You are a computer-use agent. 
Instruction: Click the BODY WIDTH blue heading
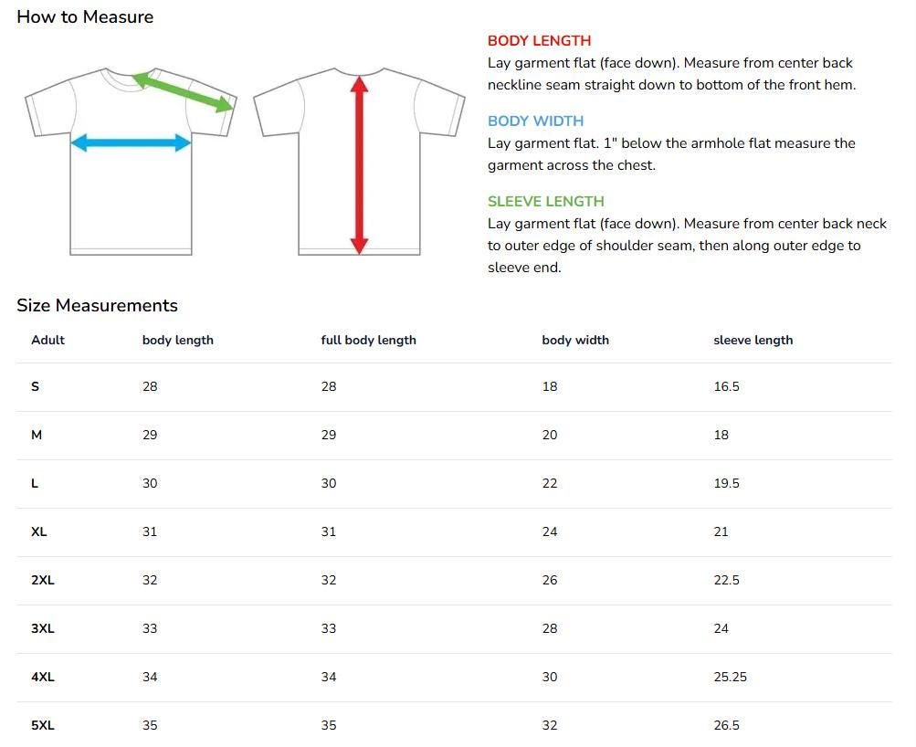pos(536,121)
